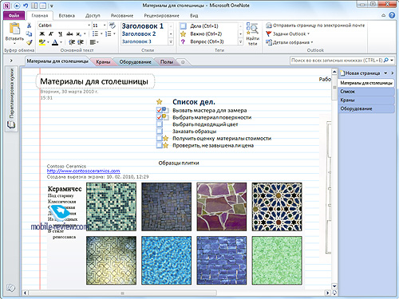The image size is (399, 299).
Task: Switch to the Вставка ribbon tab
Action: pos(66,16)
